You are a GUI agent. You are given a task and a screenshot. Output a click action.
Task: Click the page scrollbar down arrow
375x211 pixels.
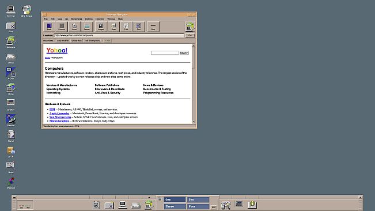193,122
